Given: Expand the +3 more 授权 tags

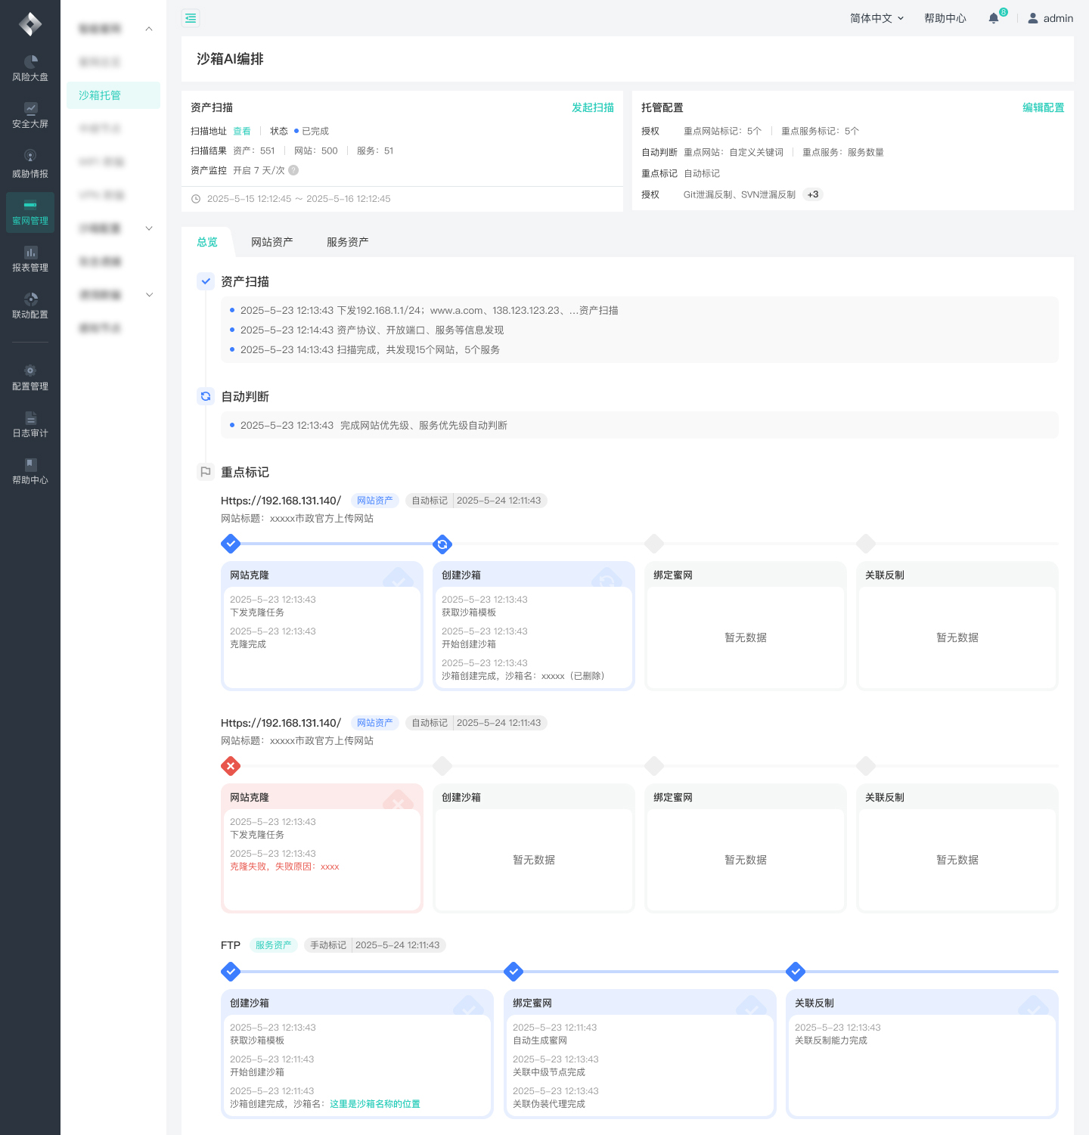Looking at the screenshot, I should click(x=813, y=194).
